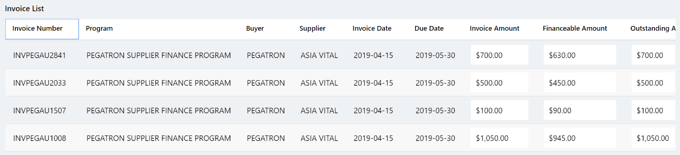Edit the $100.00 invoice amount field
Image resolution: width=680 pixels, height=155 pixels.
point(499,110)
